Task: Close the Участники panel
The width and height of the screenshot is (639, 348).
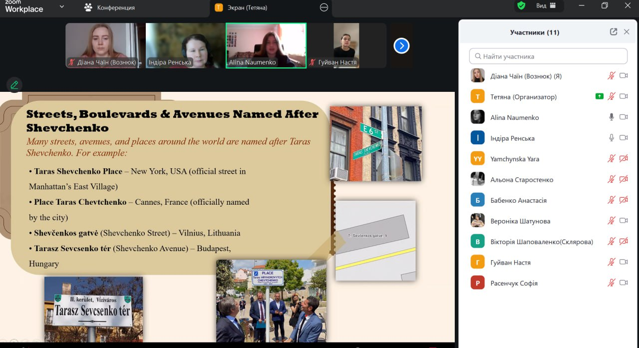Action: pyautogui.click(x=627, y=32)
